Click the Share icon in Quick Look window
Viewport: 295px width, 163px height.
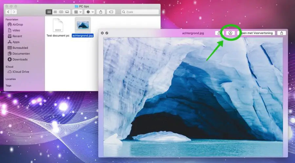pyautogui.click(x=282, y=33)
